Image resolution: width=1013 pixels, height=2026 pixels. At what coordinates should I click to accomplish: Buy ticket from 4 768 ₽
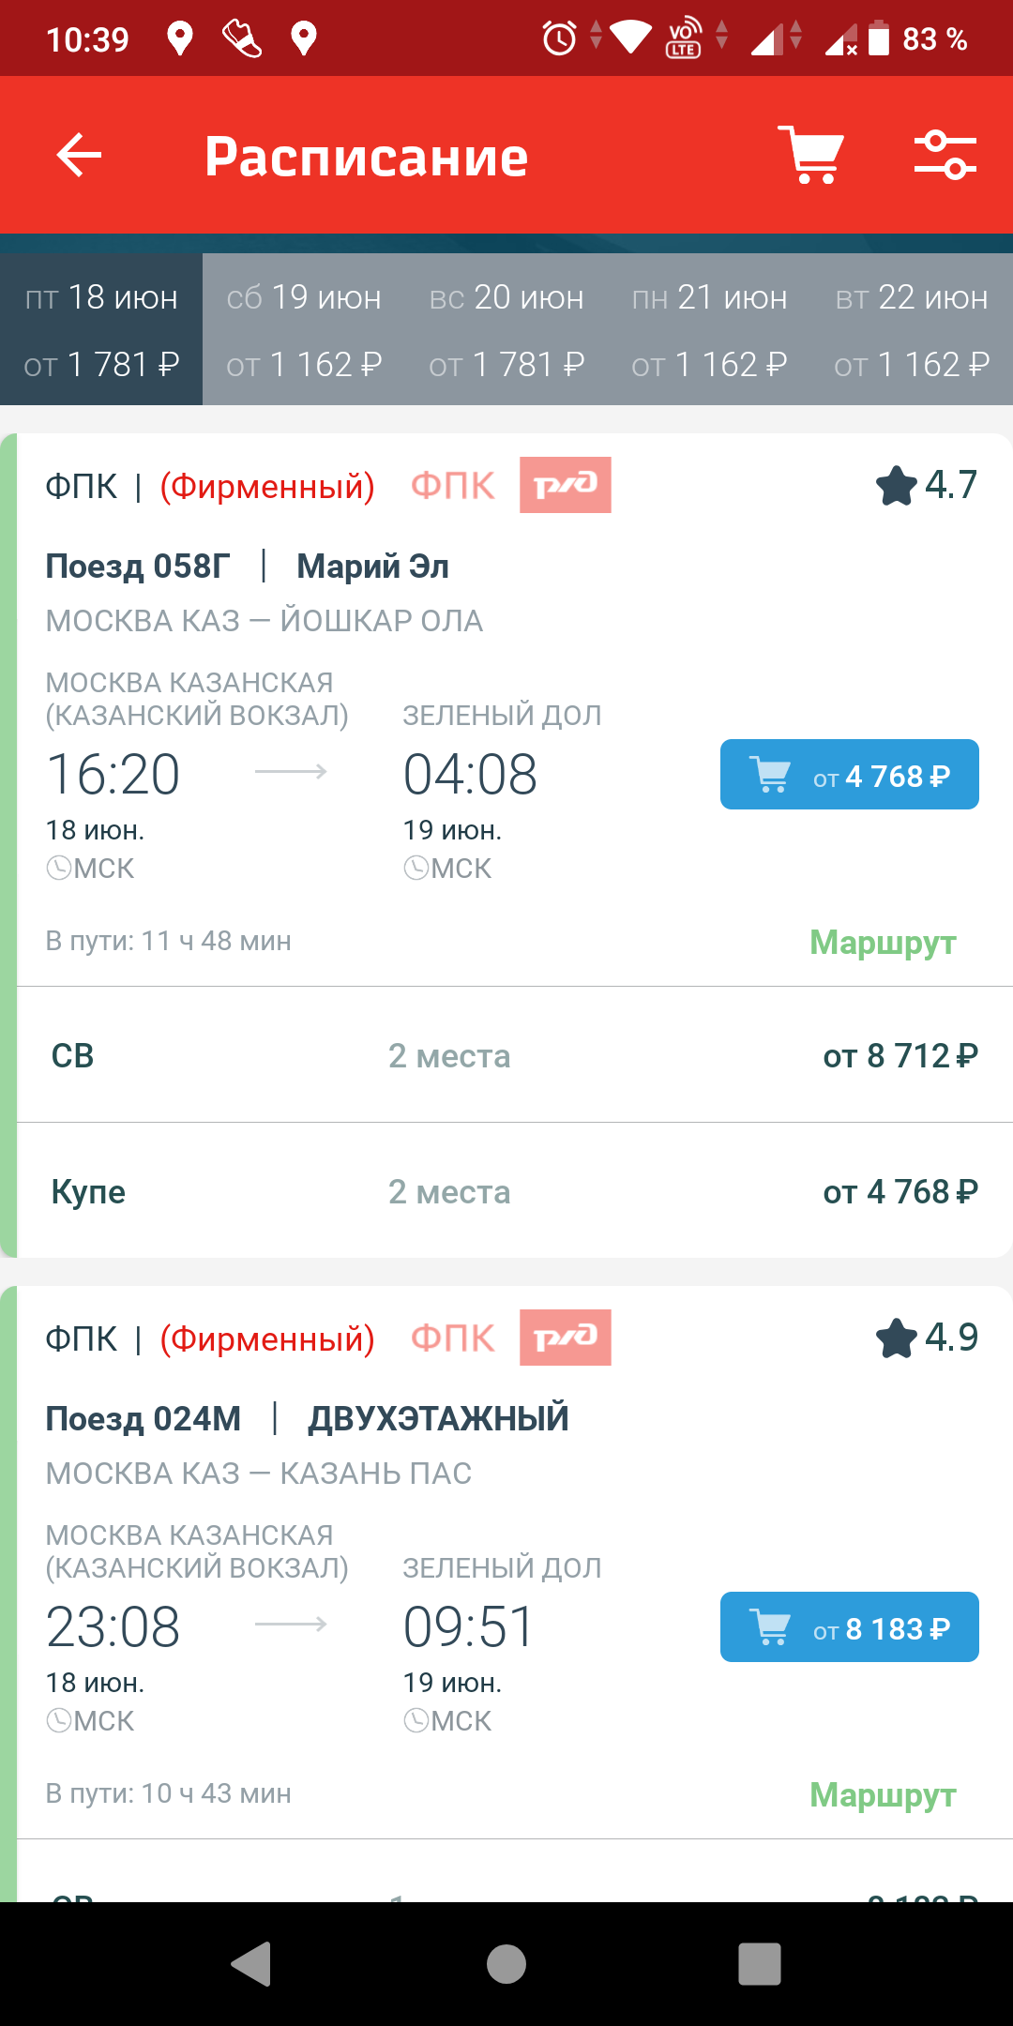849,775
